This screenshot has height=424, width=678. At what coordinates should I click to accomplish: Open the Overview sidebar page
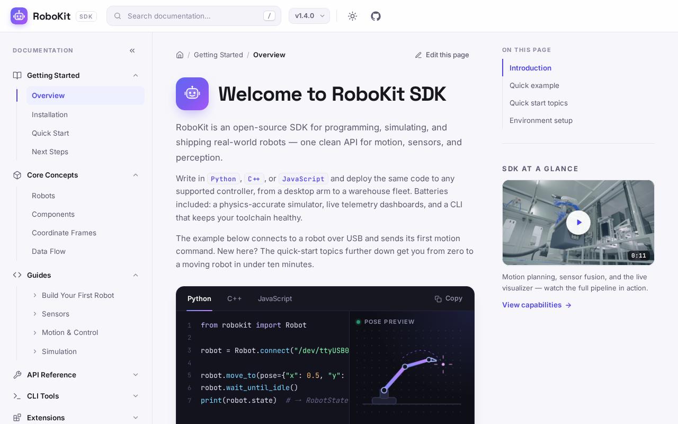[x=85, y=95]
